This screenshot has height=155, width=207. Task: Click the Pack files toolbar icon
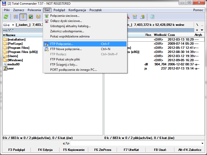click(x=142, y=17)
